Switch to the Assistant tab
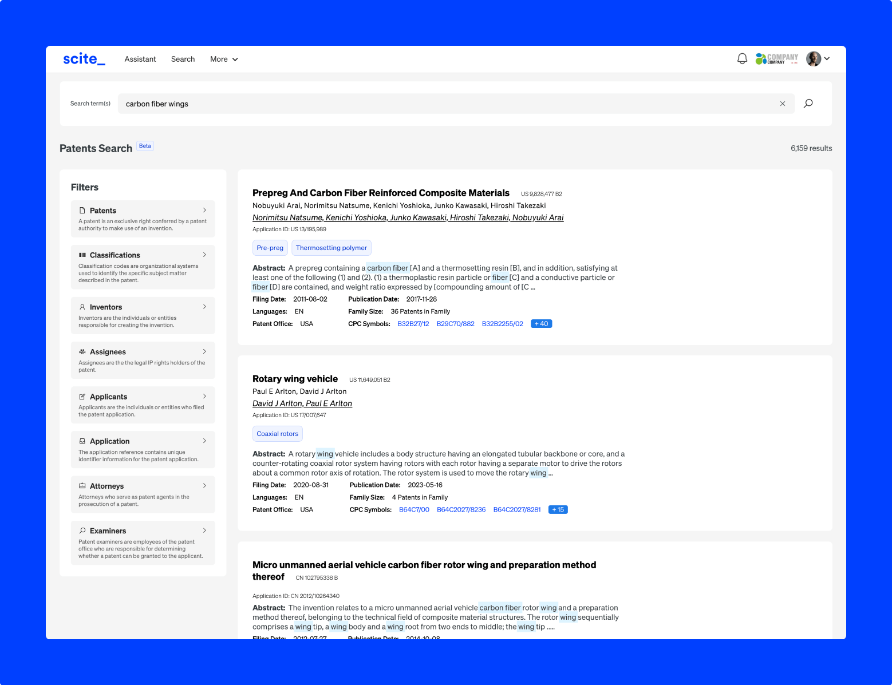Viewport: 892px width, 685px height. click(140, 59)
